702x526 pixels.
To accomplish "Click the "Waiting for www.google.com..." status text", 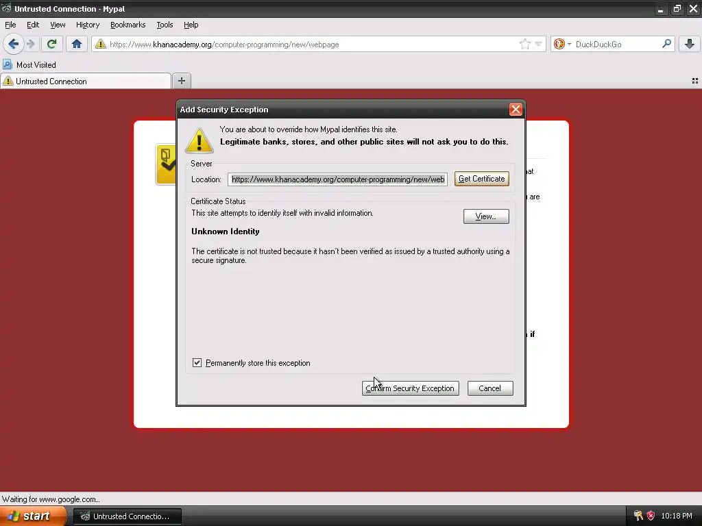I will 51,499.
